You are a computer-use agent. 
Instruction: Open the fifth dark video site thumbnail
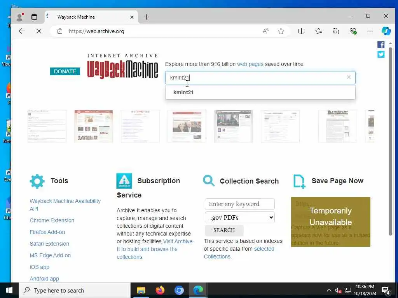(x=234, y=126)
